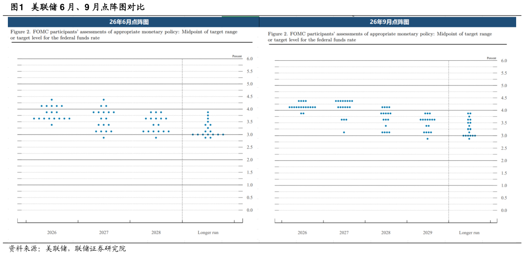Image resolution: width=524 pixels, height=255 pixels.
Task: Click the 2.0 axis value in September chart
Action: tap(504, 161)
